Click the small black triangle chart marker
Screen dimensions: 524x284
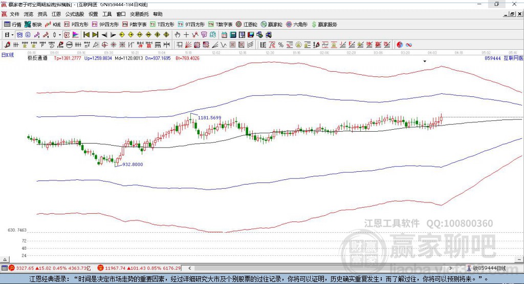tap(425, 62)
